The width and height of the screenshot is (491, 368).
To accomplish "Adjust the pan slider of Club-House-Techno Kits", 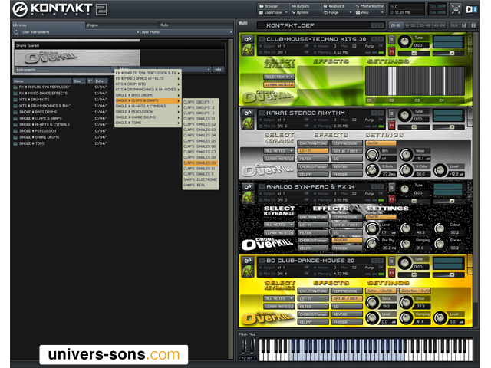I will (414, 53).
